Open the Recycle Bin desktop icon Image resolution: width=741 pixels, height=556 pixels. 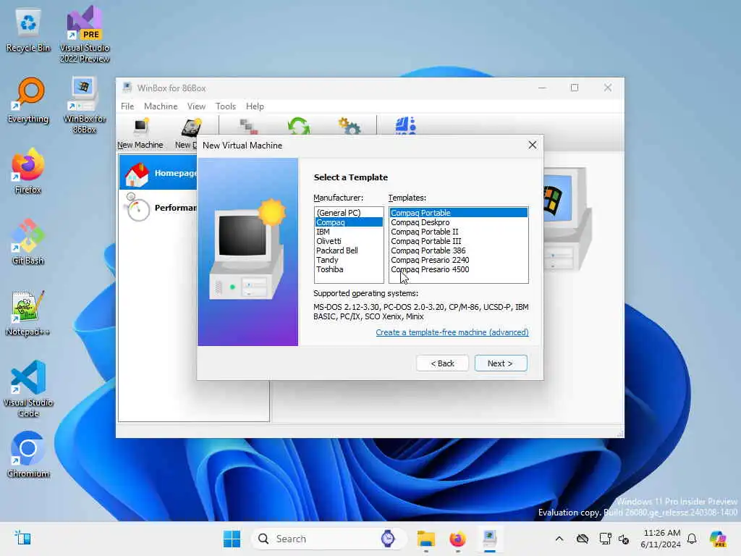pos(28,30)
